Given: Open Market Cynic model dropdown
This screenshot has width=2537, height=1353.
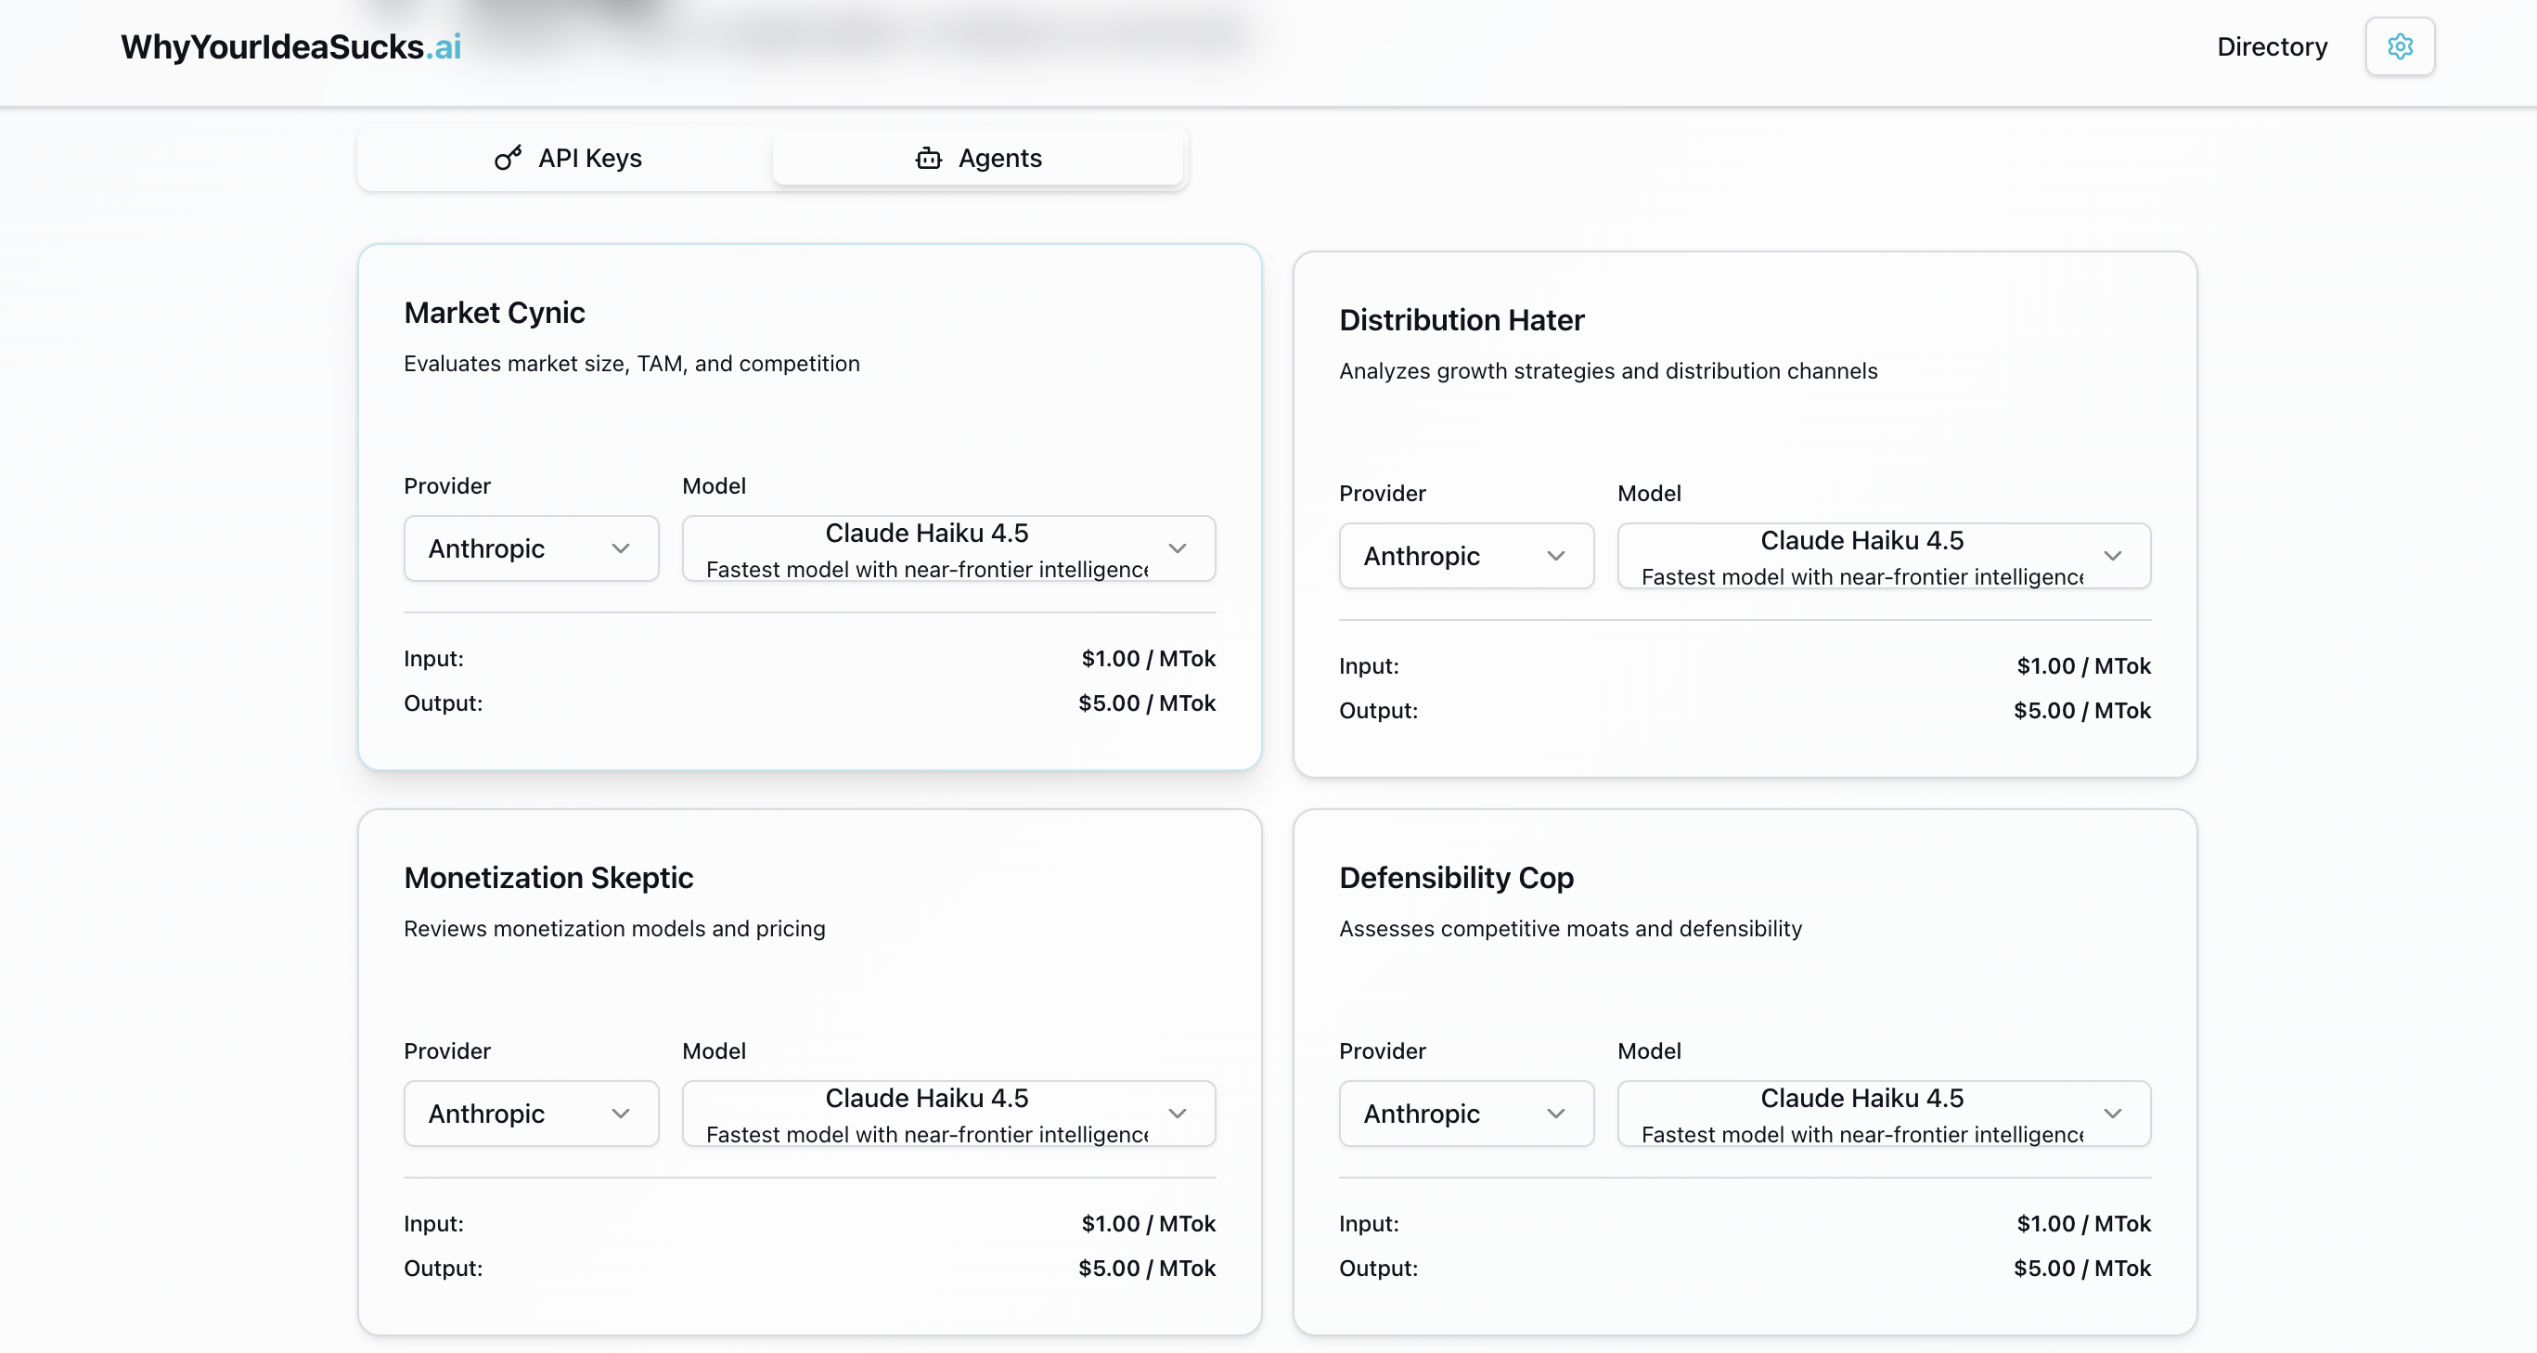Looking at the screenshot, I should [947, 548].
